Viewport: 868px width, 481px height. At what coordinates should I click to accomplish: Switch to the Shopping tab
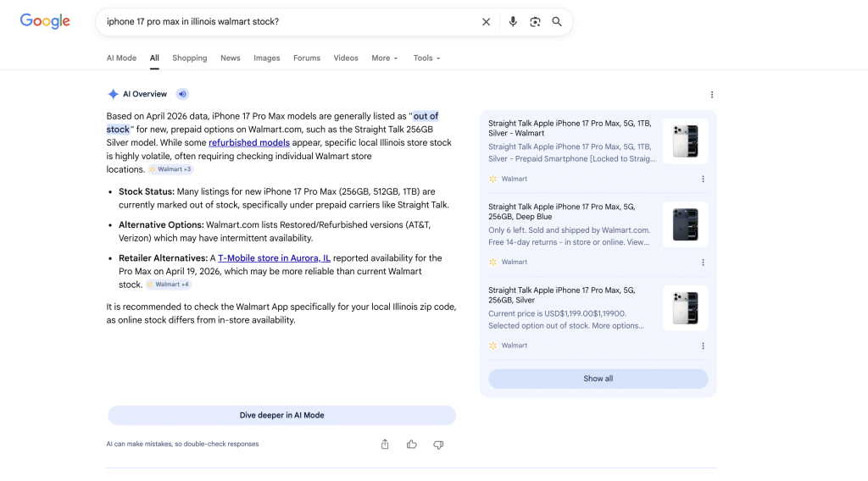[189, 58]
